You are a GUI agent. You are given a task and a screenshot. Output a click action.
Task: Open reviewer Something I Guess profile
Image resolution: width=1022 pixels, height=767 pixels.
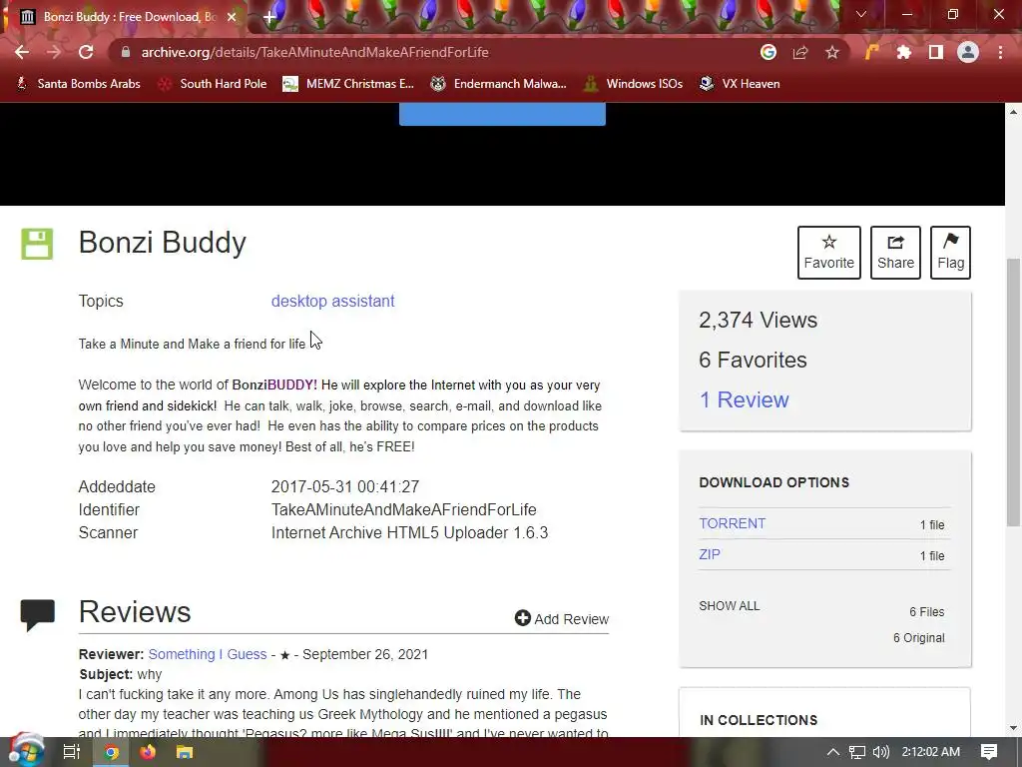click(x=208, y=654)
